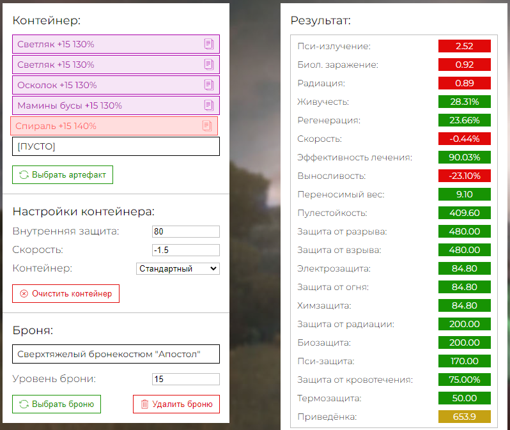
Task: Click the Пси-излучение red value badge
Action: (x=464, y=46)
